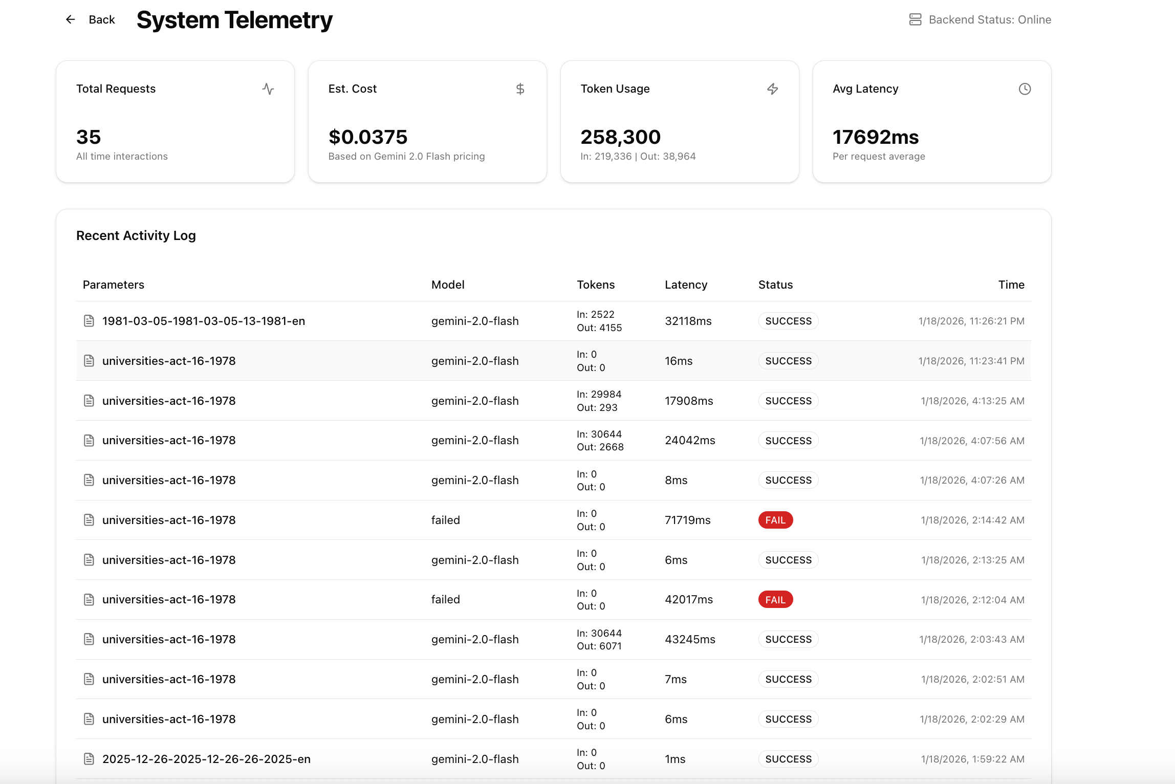The height and width of the screenshot is (784, 1175).
Task: Click the FAIL badge on the 71719ms row
Action: point(775,520)
